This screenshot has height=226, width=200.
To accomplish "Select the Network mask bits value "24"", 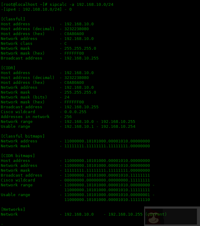I will (67, 97).
